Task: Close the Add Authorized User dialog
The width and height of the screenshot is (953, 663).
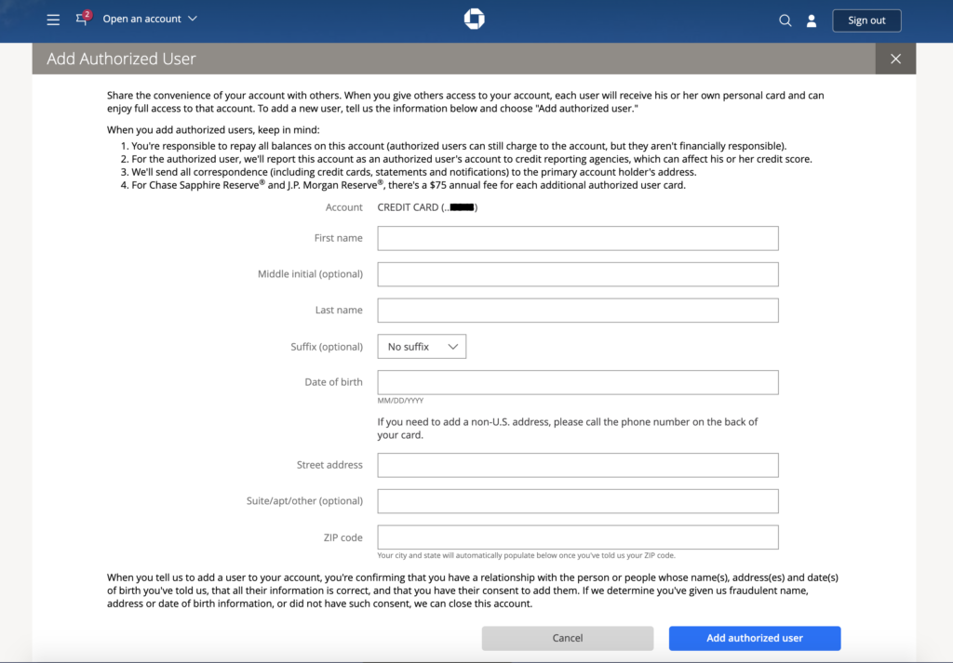Action: [895, 59]
